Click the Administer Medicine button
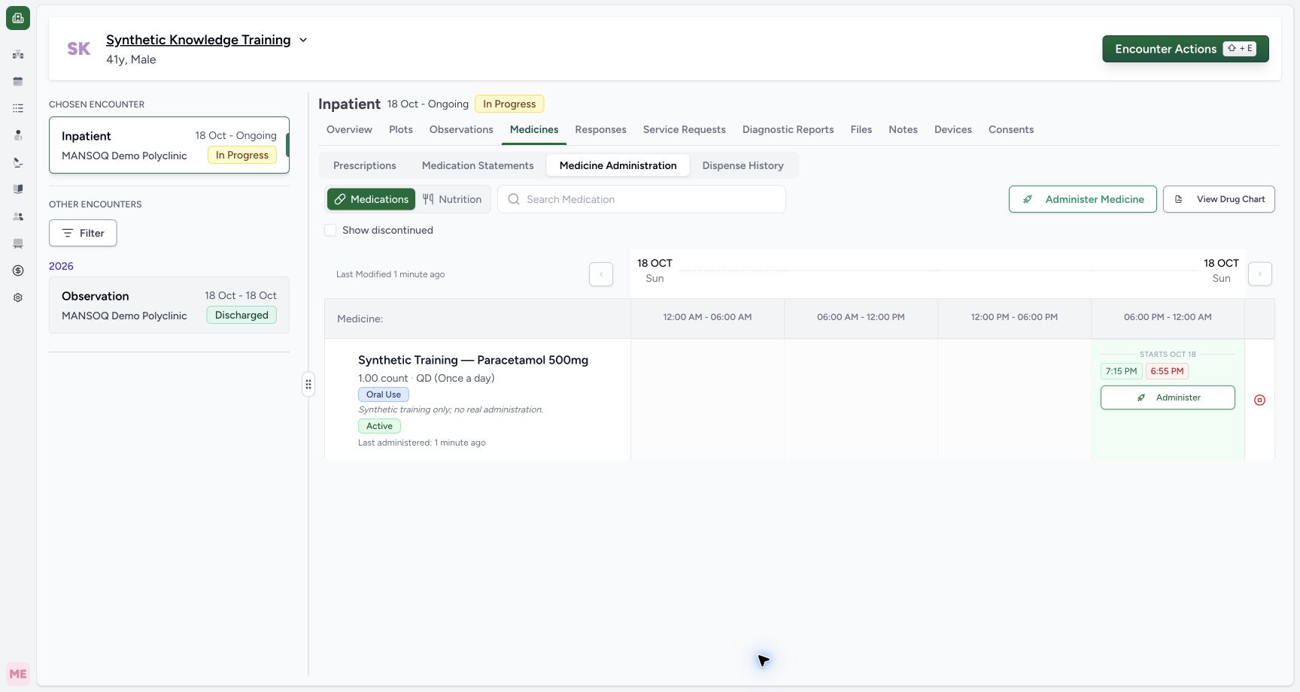Screen dimensions: 1300x692 click(x=1083, y=199)
